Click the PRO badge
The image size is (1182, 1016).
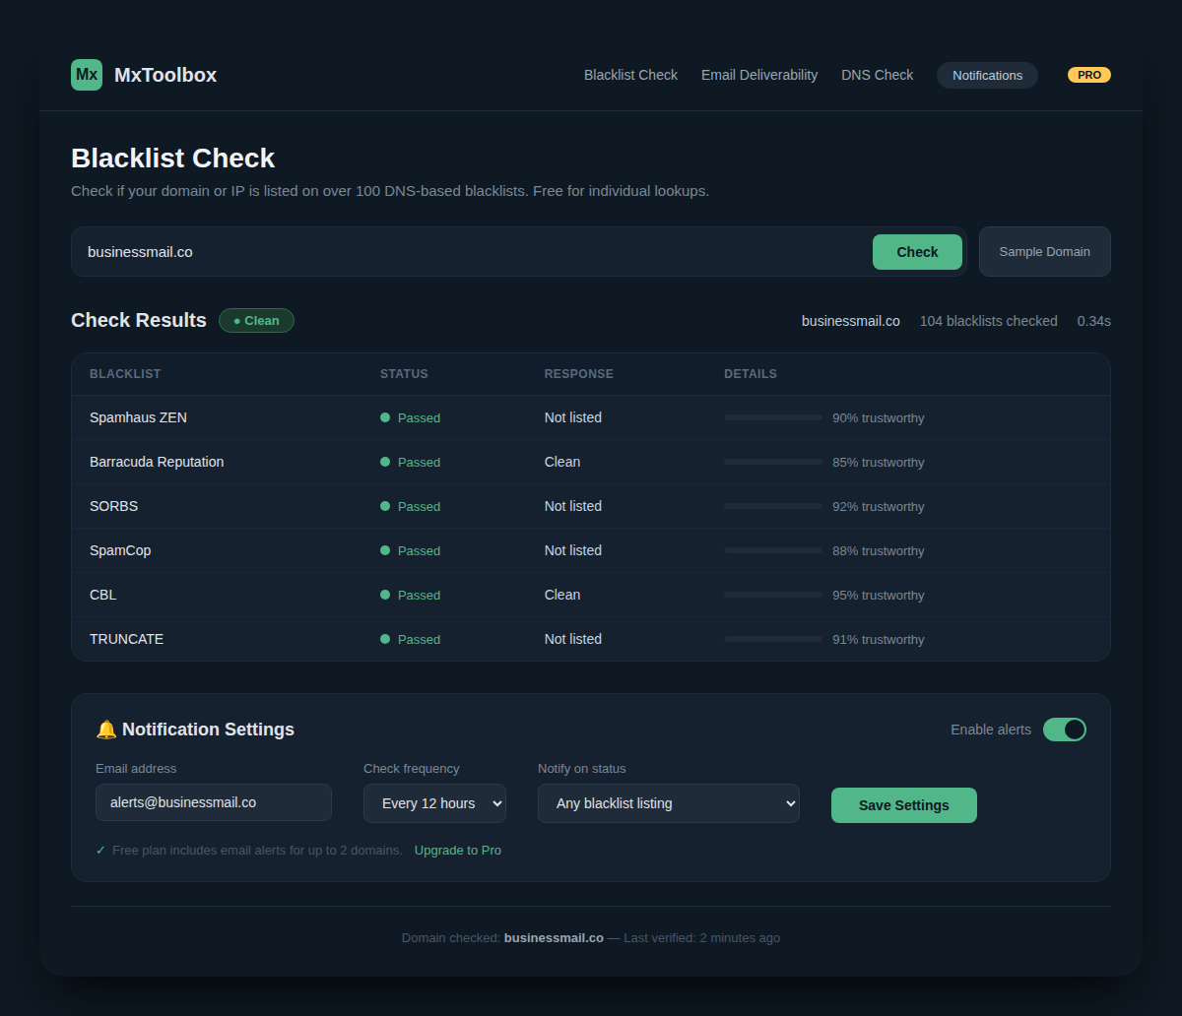click(1089, 75)
